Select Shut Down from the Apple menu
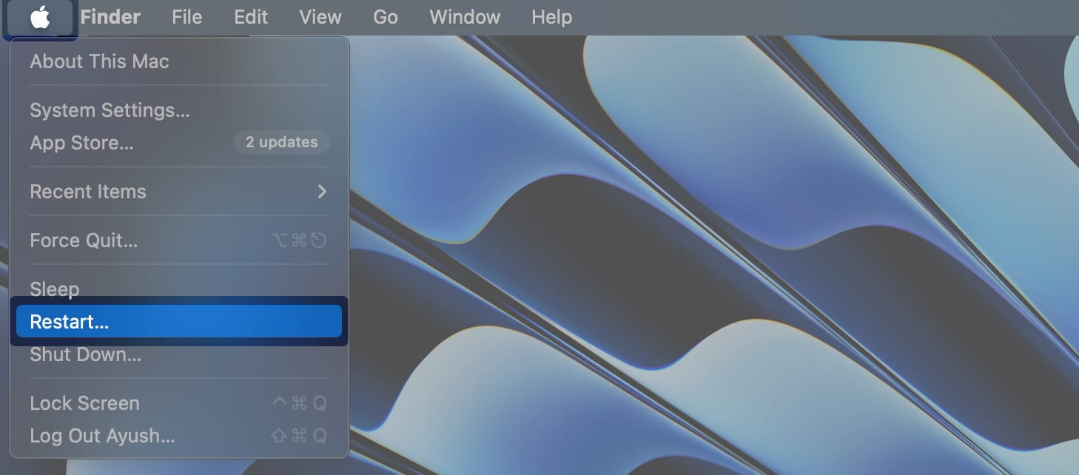This screenshot has height=475, width=1079. pos(85,354)
